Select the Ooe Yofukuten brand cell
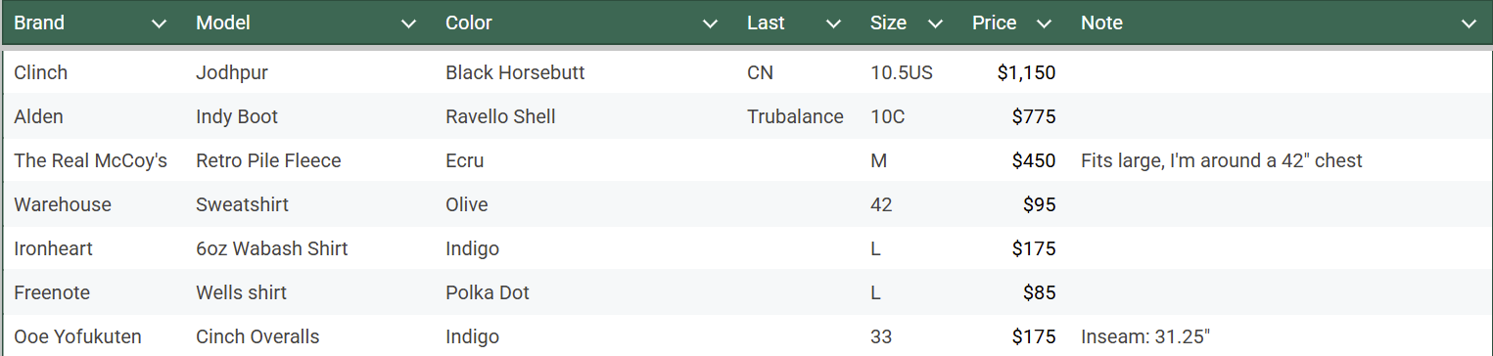1493x356 pixels. coord(77,336)
